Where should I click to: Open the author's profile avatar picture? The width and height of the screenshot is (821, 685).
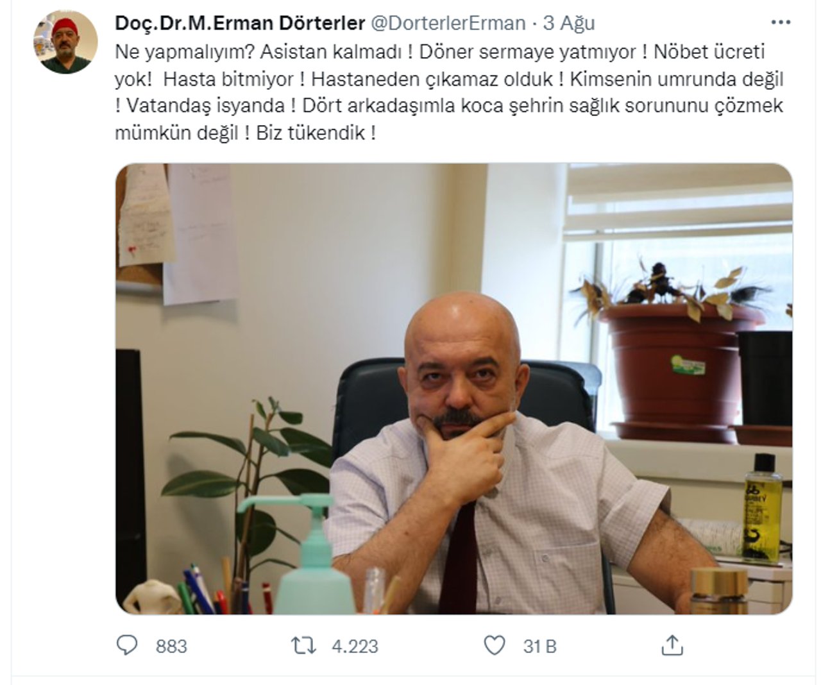(65, 42)
